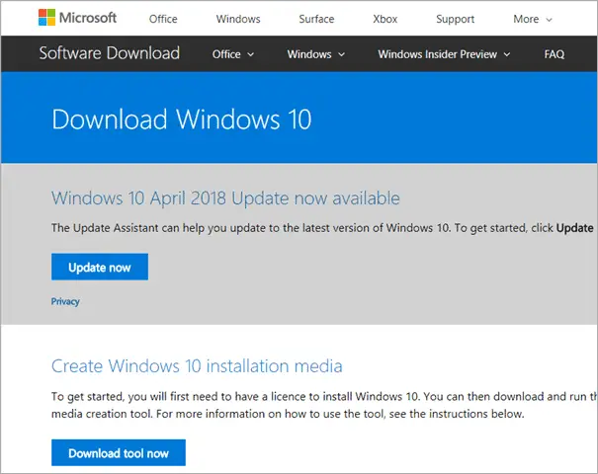Screen dimensions: 598x474
Task: Click the Software Download heading link
Action: click(x=110, y=53)
